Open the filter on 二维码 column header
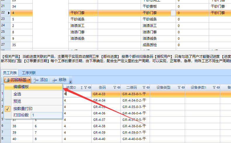The width and height of the screenshot is (231, 143). point(144,87)
